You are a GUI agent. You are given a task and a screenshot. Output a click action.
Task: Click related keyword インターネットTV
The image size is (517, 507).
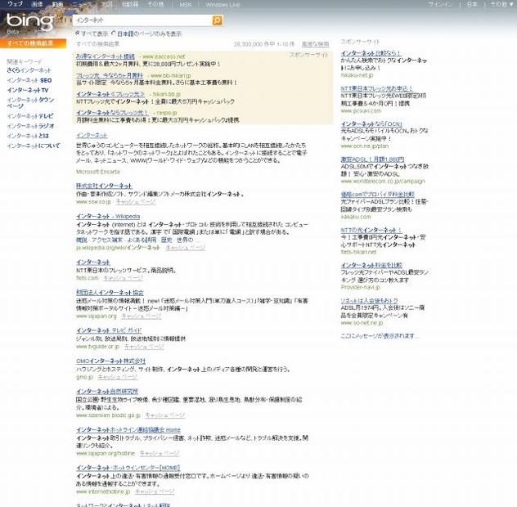pos(28,90)
